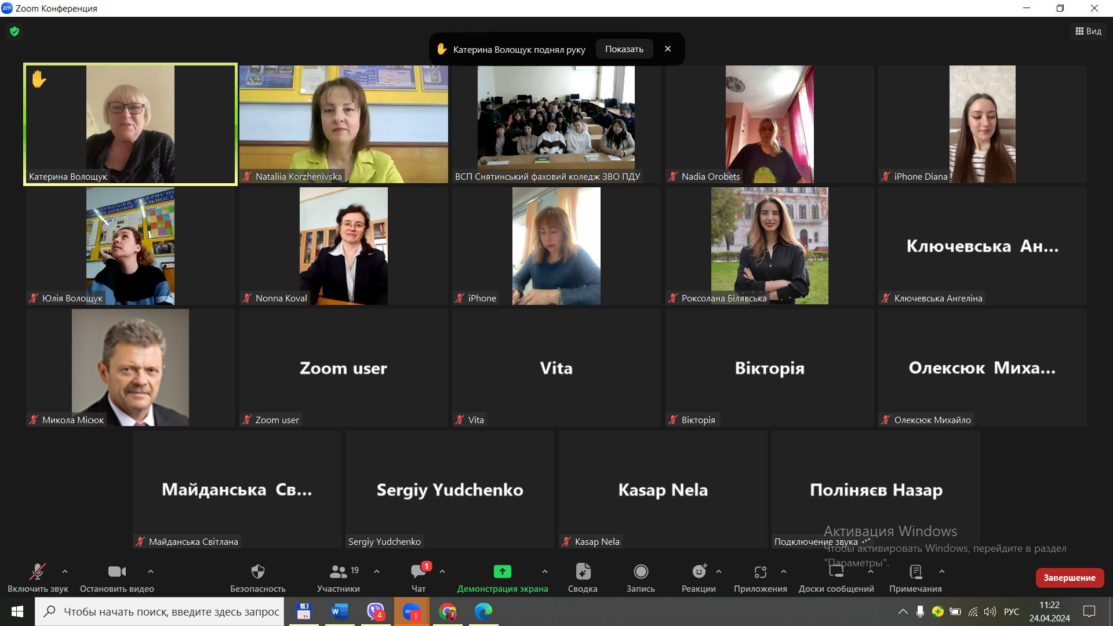The image size is (1113, 626).
Task: Expand video options arrow beside camera
Action: tap(151, 572)
